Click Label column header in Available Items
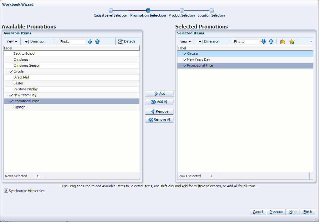The image size is (319, 222). coord(72,48)
